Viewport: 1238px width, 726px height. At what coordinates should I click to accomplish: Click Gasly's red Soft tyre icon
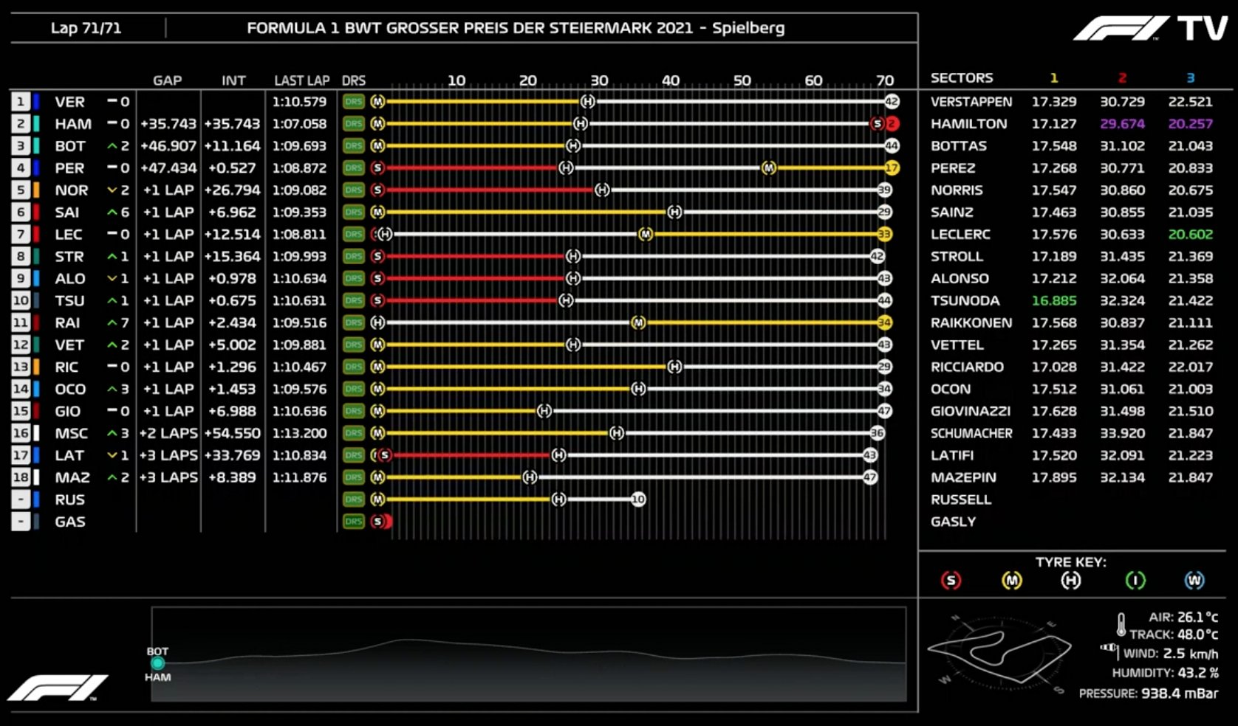379,522
